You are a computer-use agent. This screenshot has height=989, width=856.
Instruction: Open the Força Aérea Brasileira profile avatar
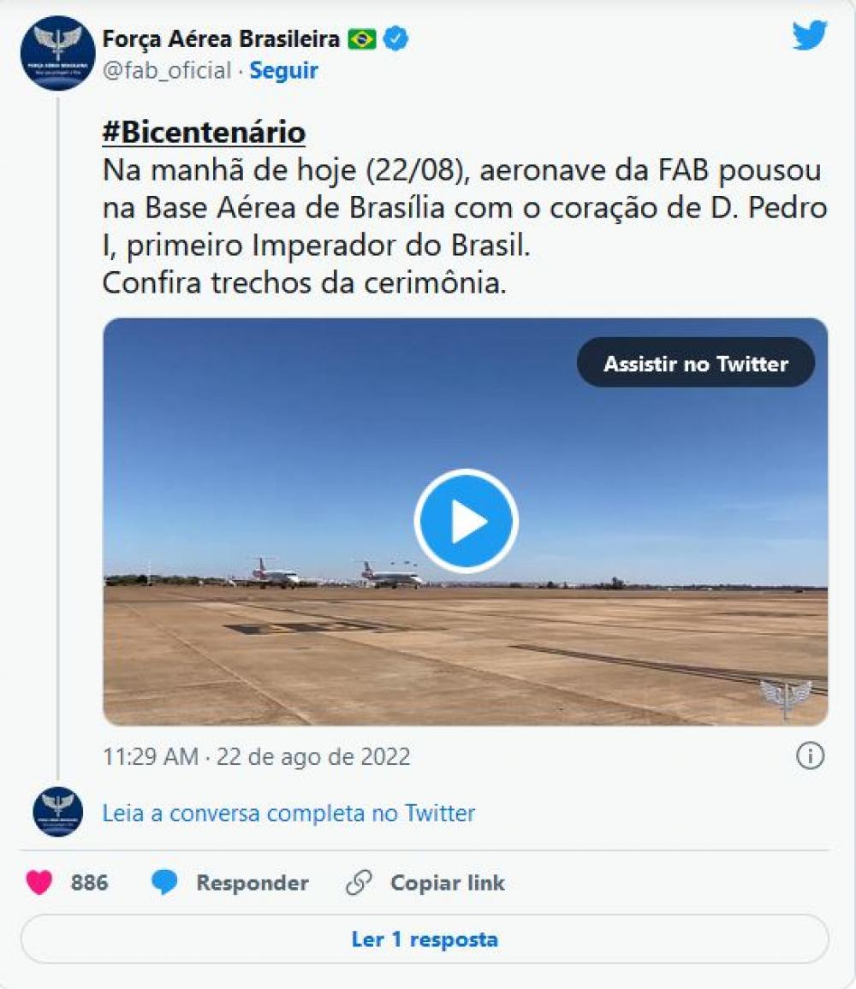(58, 53)
